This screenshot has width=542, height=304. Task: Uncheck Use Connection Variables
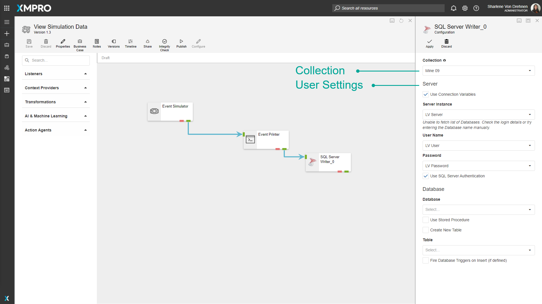426,94
